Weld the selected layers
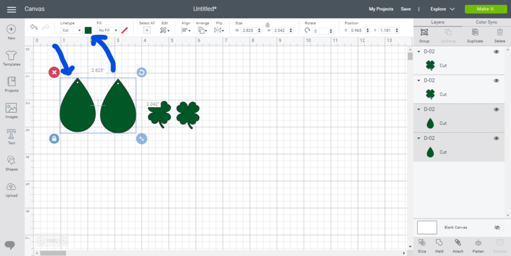This screenshot has height=256, width=511. [x=439, y=245]
